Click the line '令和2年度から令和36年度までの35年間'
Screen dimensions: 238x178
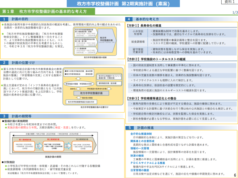32,124
